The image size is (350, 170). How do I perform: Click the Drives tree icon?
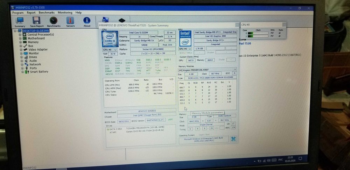coord(26,57)
